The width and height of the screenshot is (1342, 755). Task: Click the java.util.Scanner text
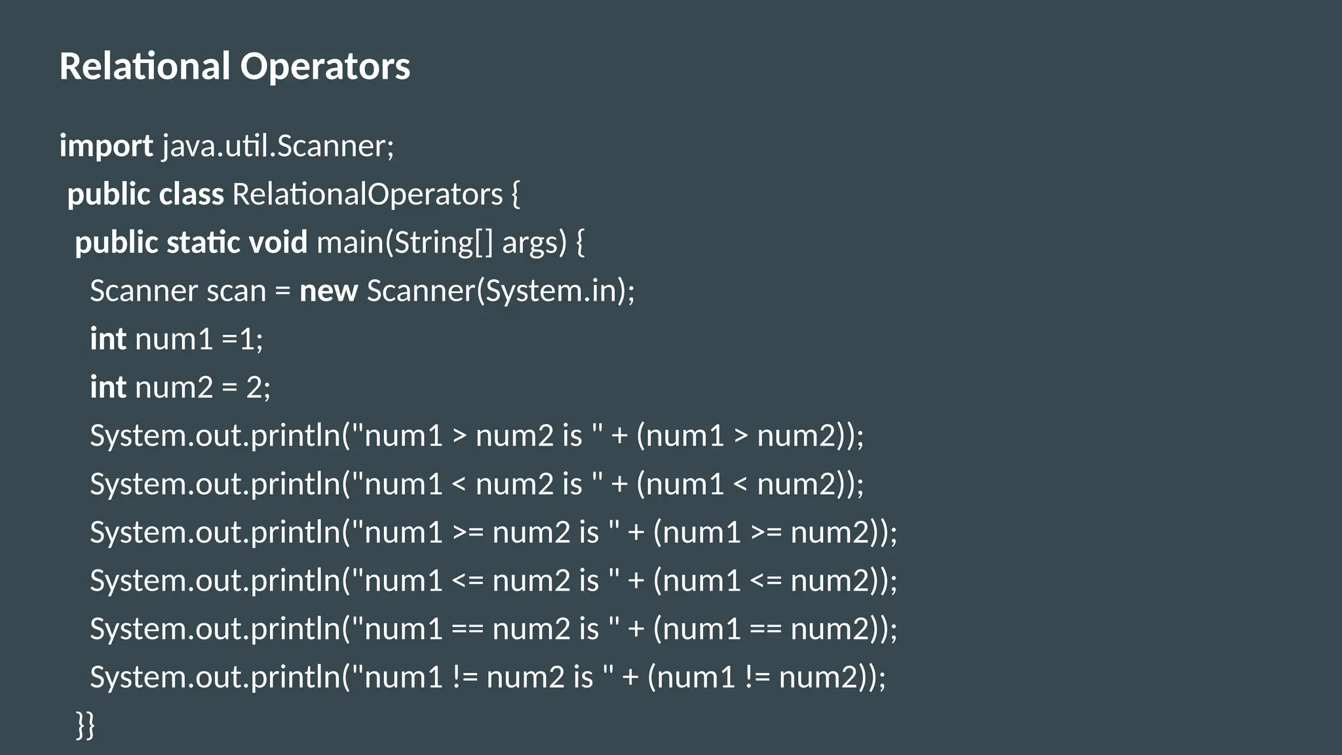[278, 145]
